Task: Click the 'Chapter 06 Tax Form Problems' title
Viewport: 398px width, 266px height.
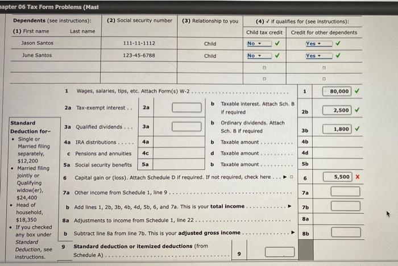Action: [x=49, y=7]
